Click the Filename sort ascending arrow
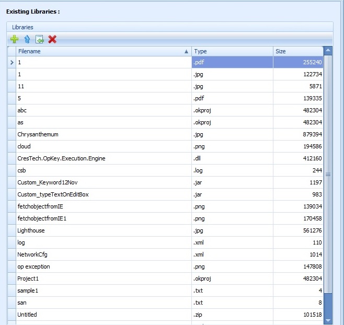344x325 pixels. click(186, 51)
